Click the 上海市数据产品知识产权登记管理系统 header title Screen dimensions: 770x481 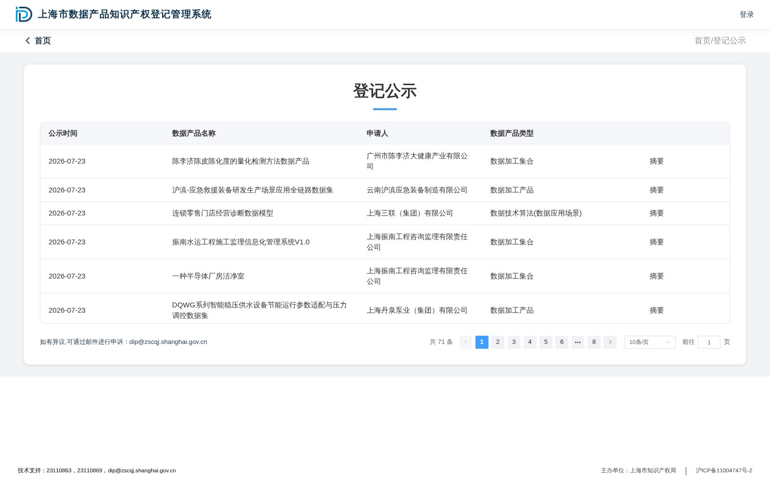coord(125,14)
